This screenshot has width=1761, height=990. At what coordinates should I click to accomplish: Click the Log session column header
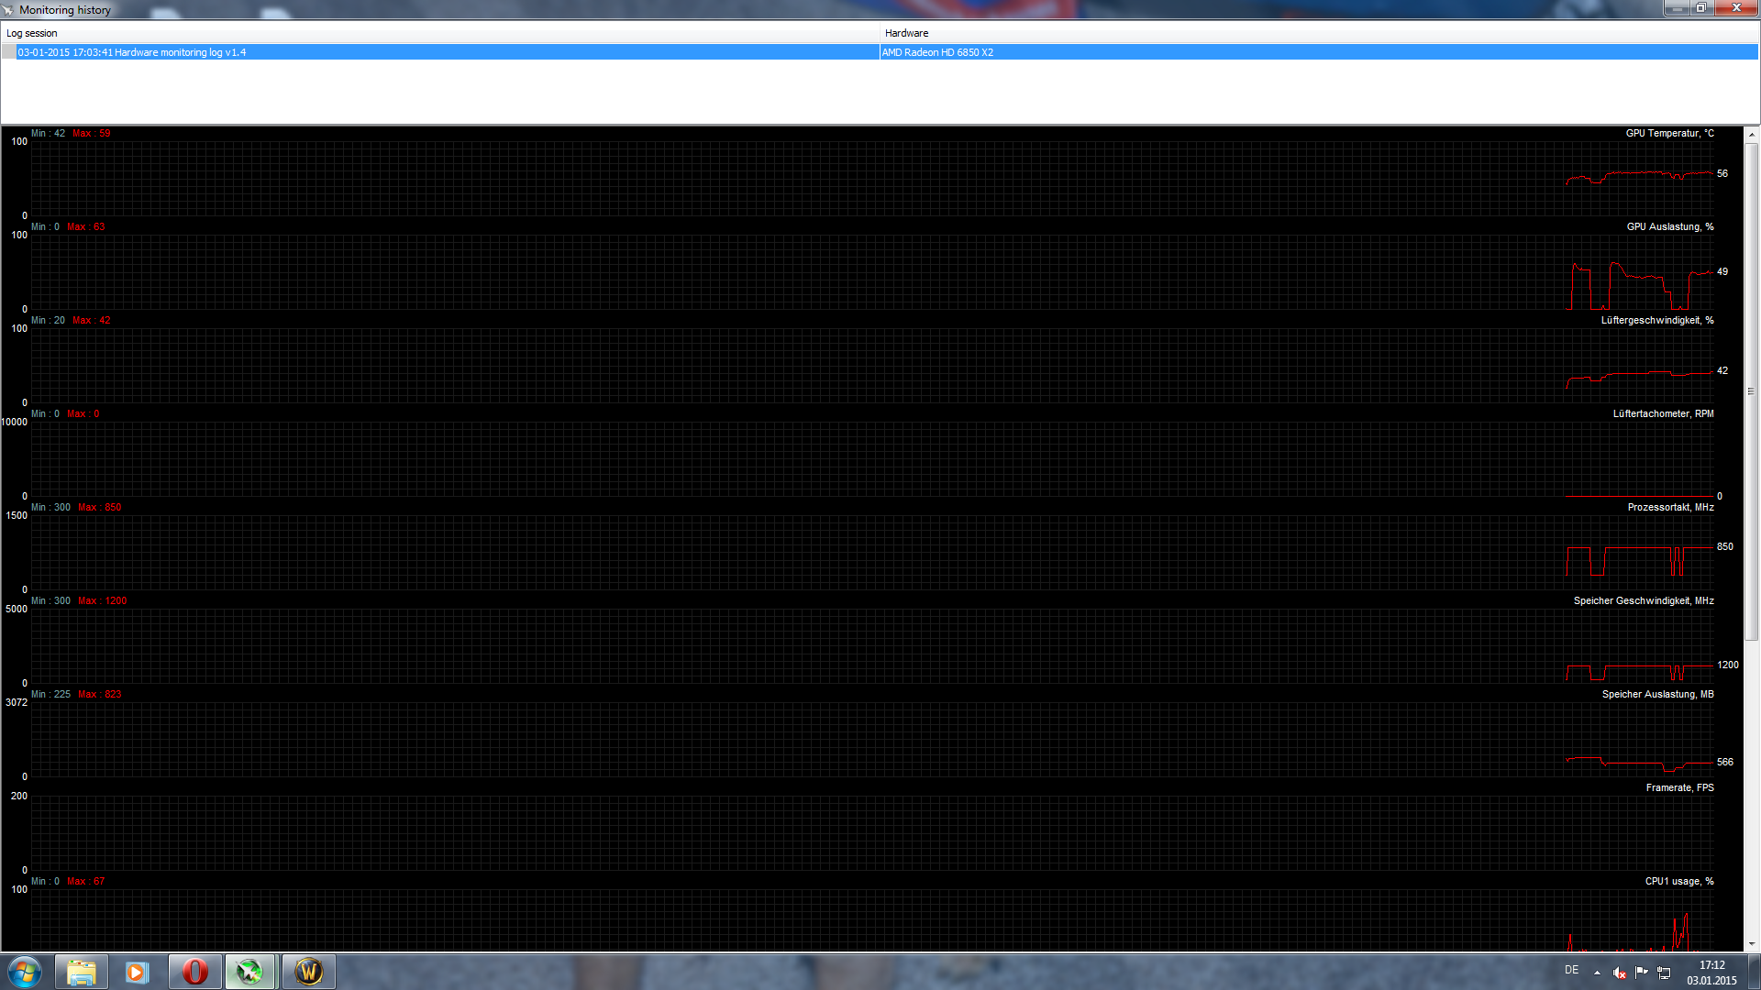(32, 33)
